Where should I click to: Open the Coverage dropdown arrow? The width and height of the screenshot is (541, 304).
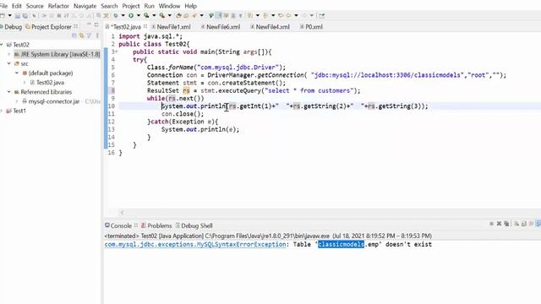(x=154, y=15)
